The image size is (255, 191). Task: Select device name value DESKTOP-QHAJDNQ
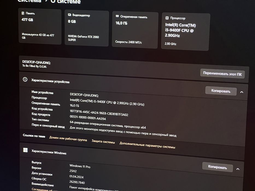click(84, 95)
